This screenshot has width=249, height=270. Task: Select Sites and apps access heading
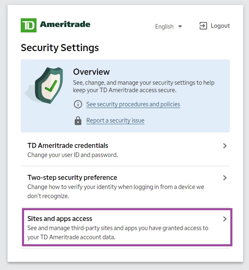(60, 218)
